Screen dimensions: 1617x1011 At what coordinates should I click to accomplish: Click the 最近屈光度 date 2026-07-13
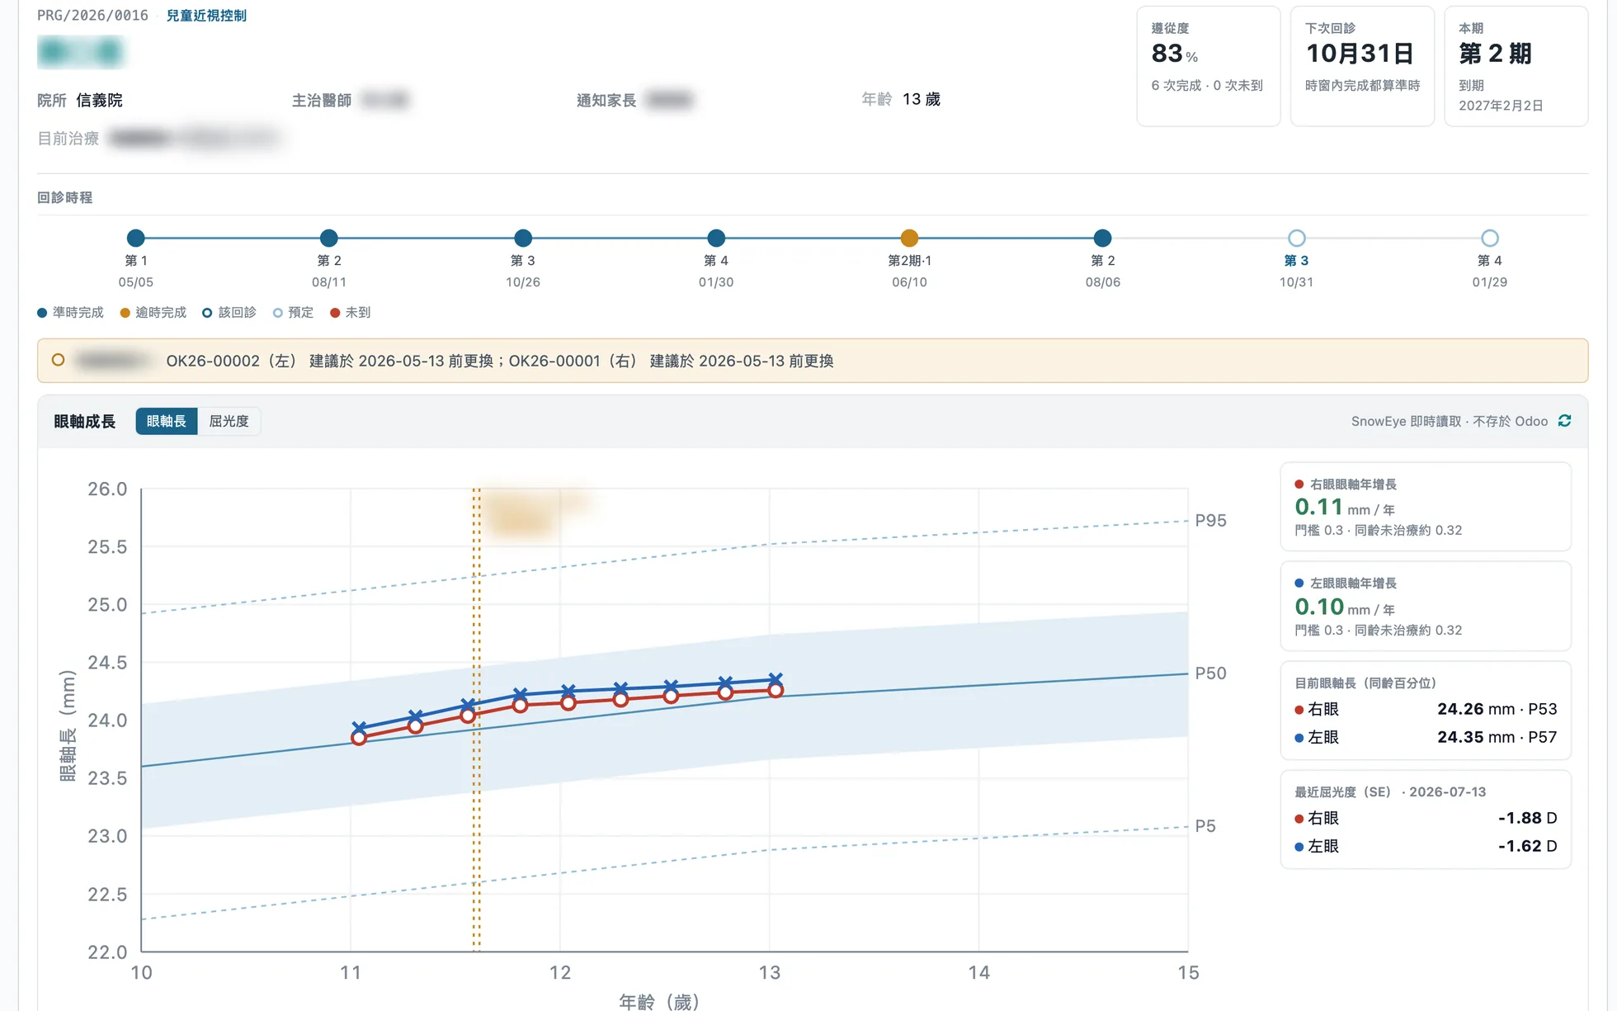point(1447,791)
